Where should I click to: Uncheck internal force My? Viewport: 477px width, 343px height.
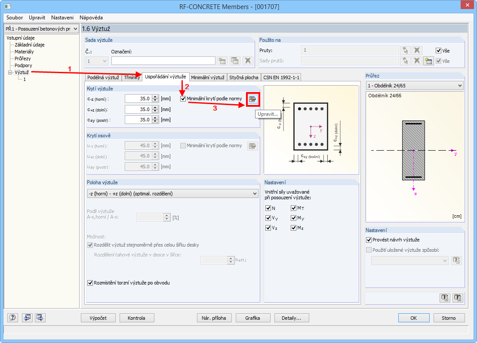(294, 218)
